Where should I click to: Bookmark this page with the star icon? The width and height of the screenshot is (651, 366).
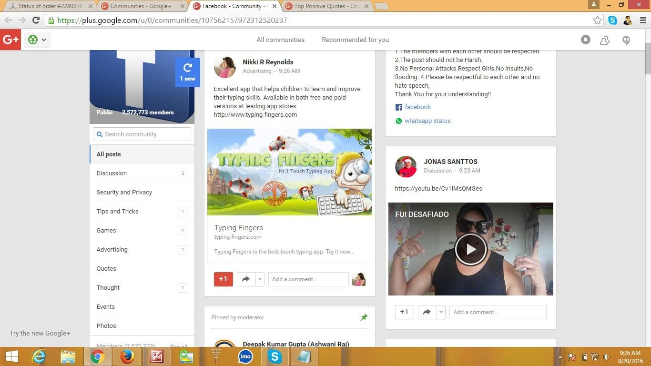point(597,20)
